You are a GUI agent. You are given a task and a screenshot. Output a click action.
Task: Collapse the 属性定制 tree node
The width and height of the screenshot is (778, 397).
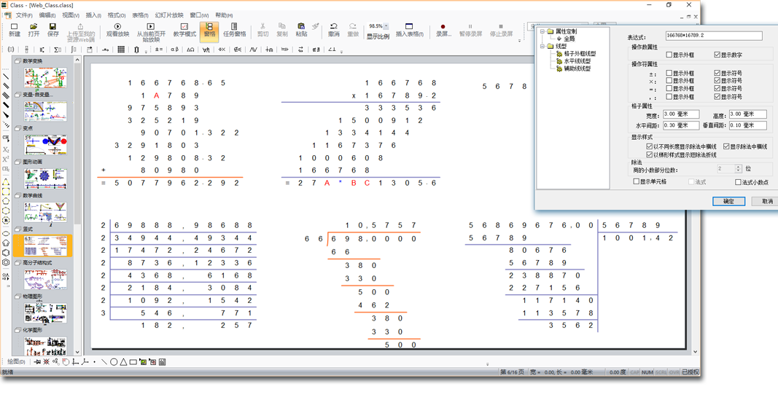[x=542, y=31]
